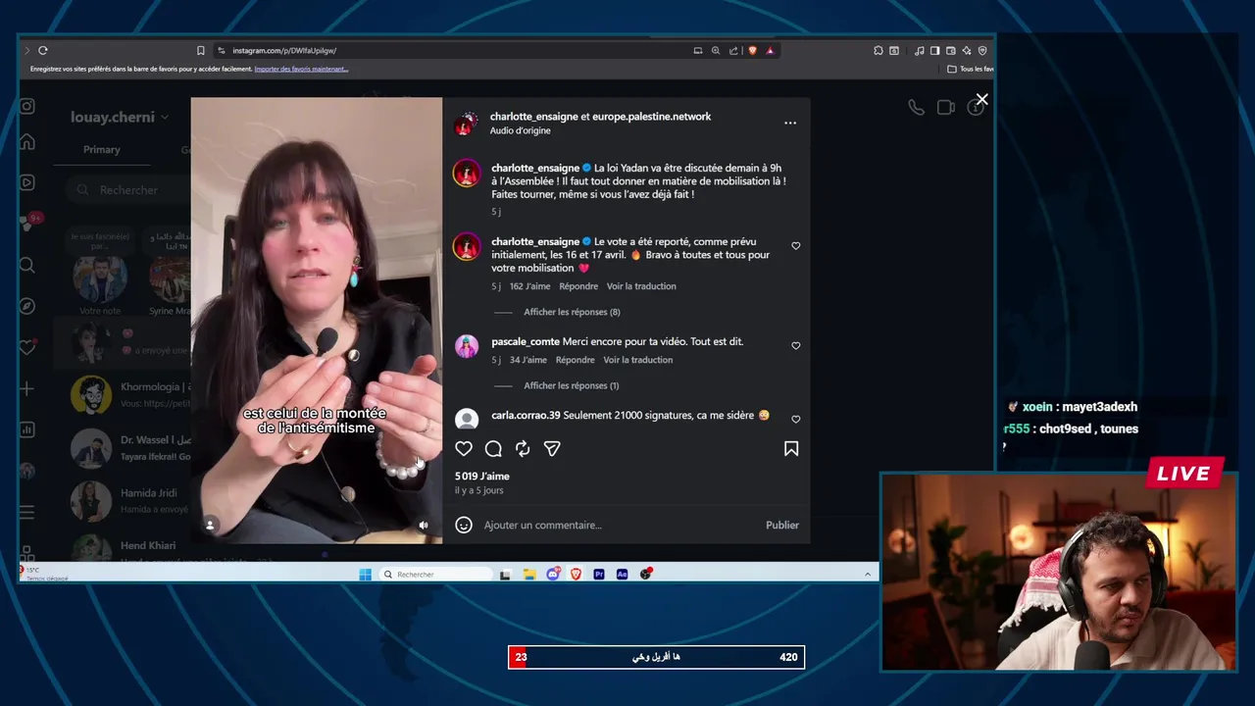Open Leo AI sparkle icon in toolbar
The image size is (1255, 706).
[967, 50]
